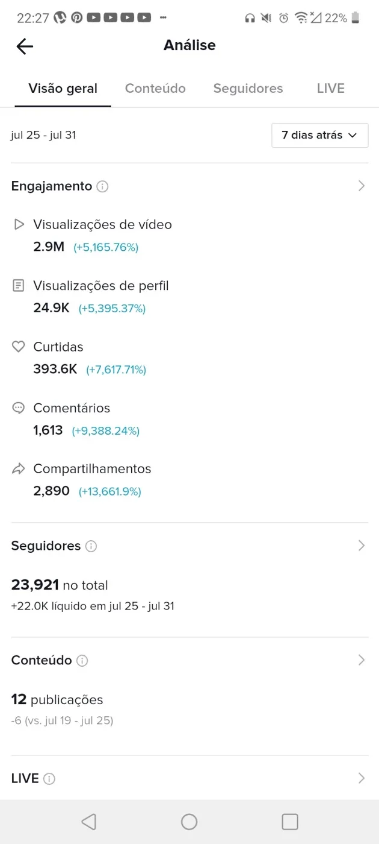Tap the Curtidas heart icon
This screenshot has width=379, height=844.
coord(19,347)
